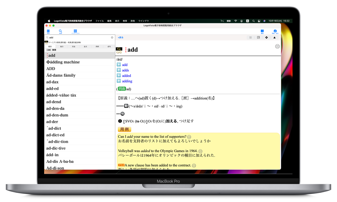This screenshot has height=202, width=337.
Task: Click the book icon beside the add headword
Action: [277, 46]
